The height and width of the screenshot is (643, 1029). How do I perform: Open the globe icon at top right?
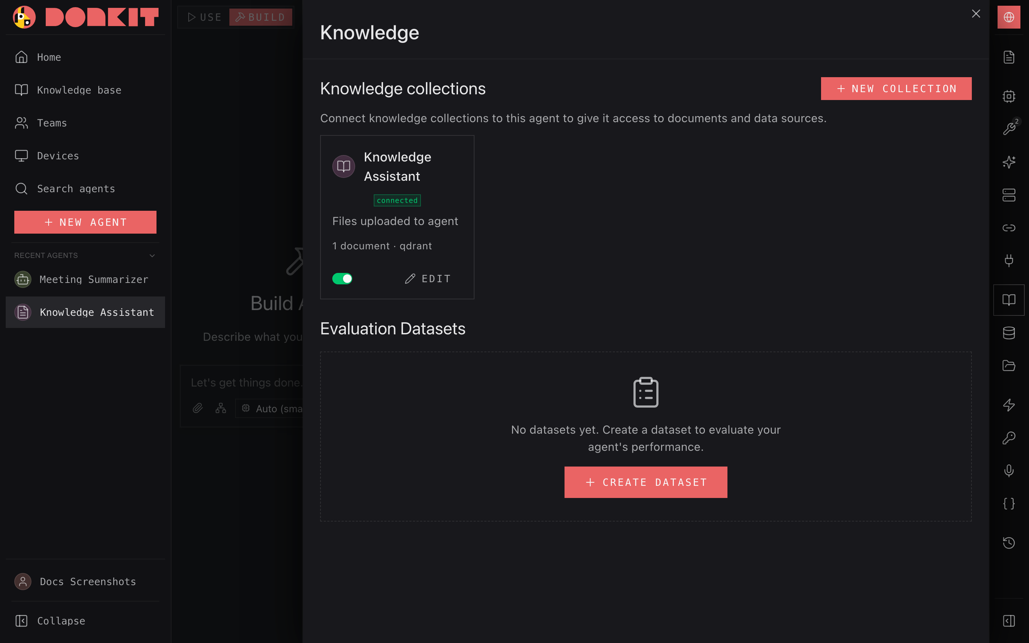[x=1009, y=17]
